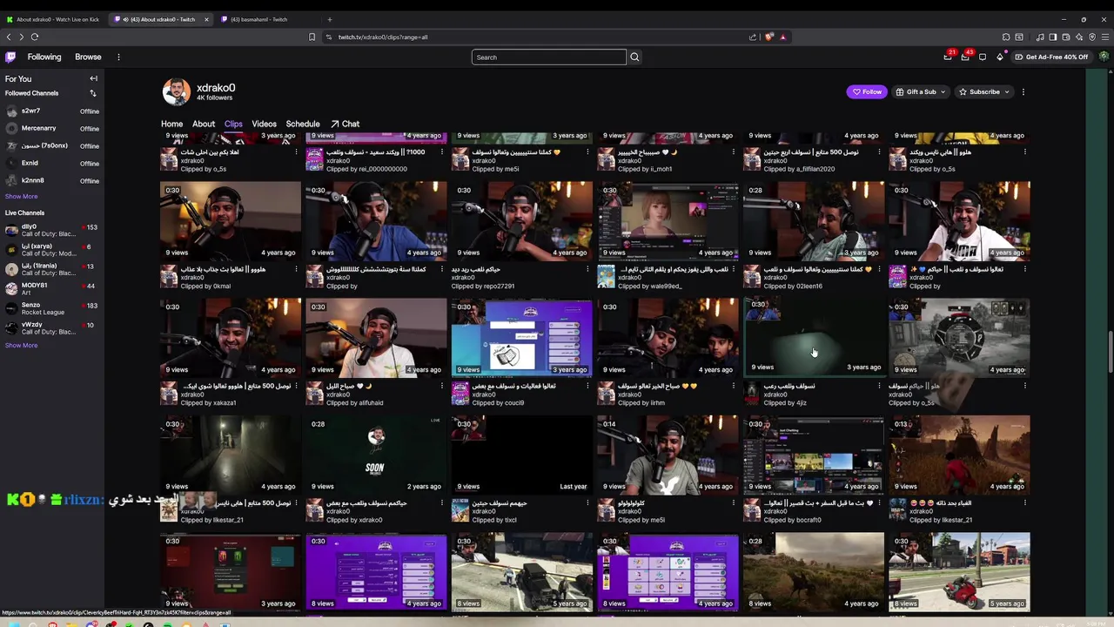Show More followed channels

coord(21,196)
